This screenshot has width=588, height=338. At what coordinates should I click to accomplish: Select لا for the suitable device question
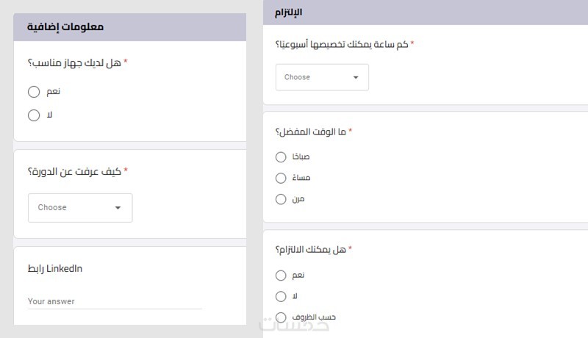pos(33,115)
